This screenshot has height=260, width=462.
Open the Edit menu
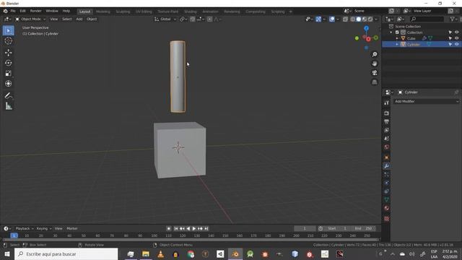coord(22,11)
